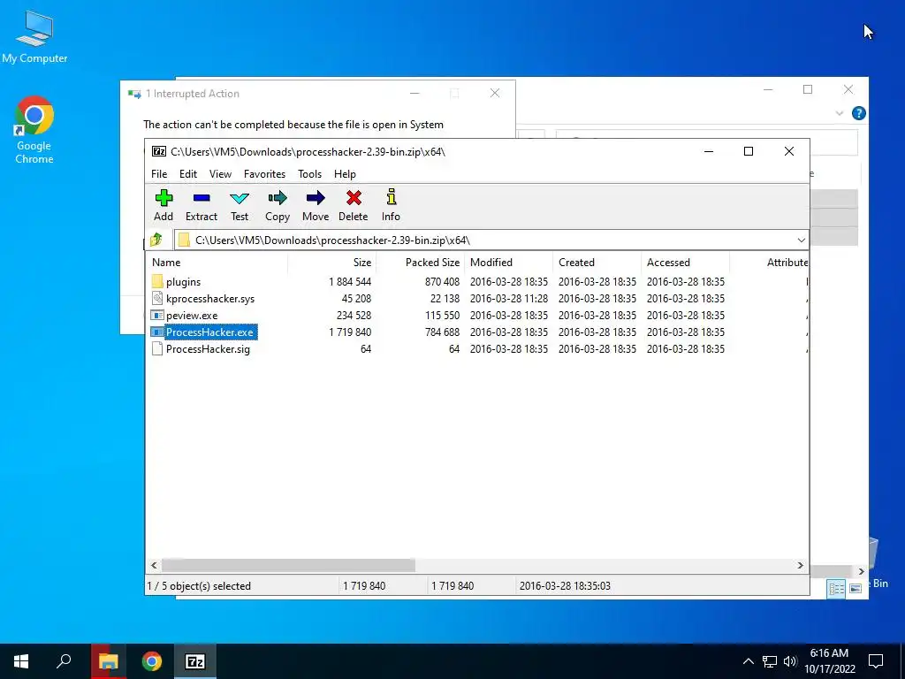
Task: Sort by the Size column header
Action: click(332, 262)
